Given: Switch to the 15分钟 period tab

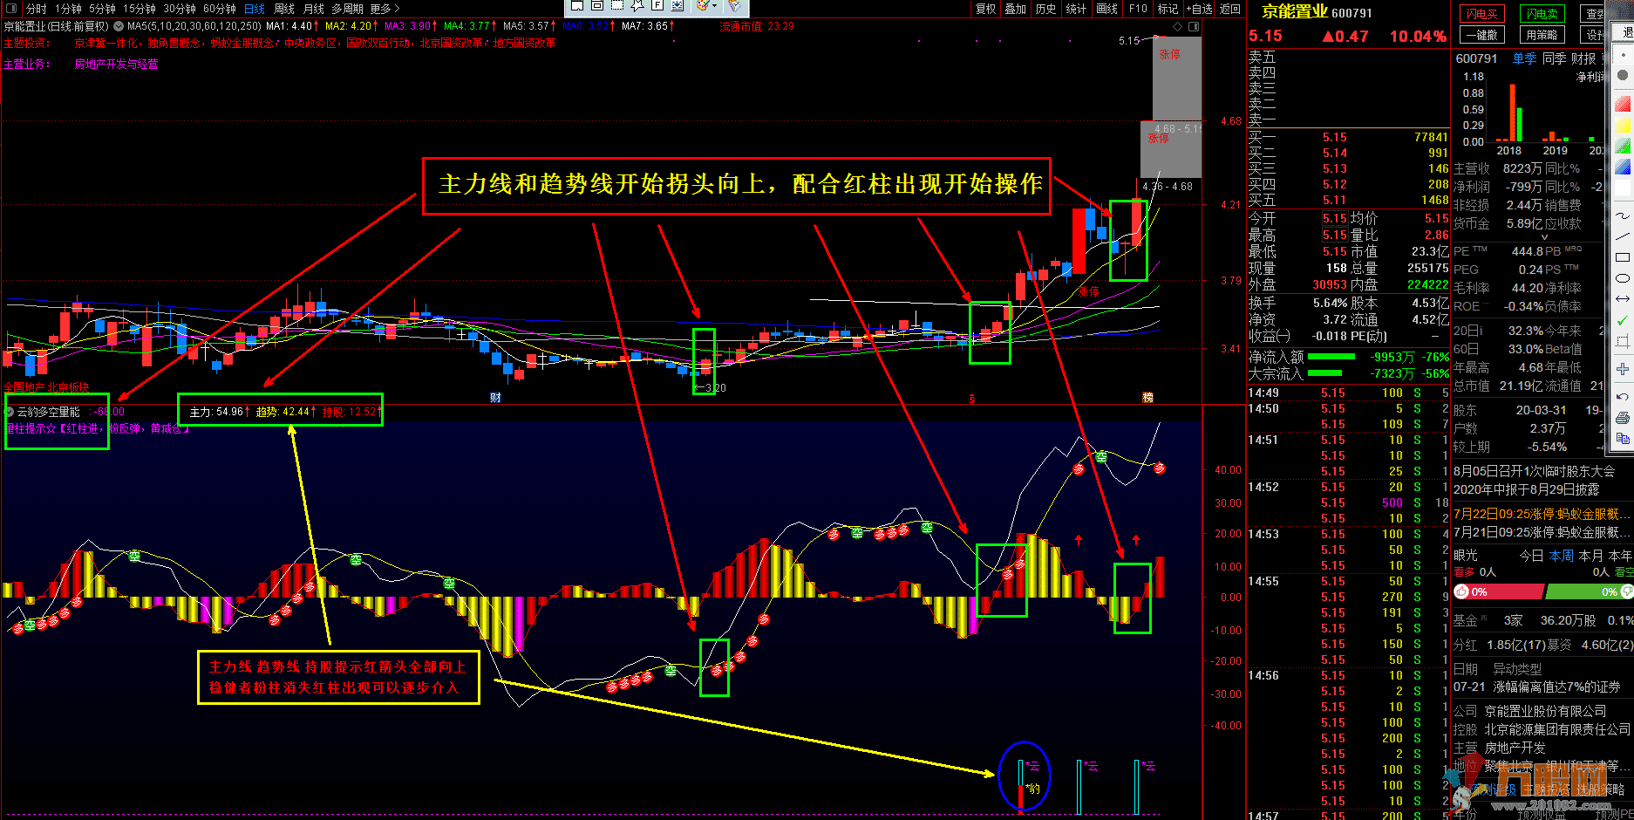Looking at the screenshot, I should pyautogui.click(x=140, y=9).
